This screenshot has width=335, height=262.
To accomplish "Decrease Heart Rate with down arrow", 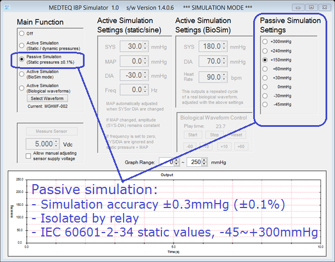I will [x=224, y=80].
